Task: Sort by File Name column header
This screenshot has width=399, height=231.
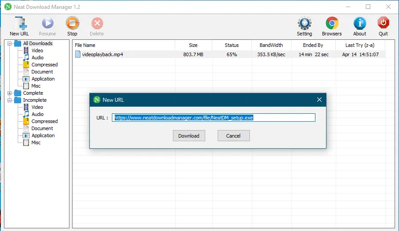Action: point(124,45)
